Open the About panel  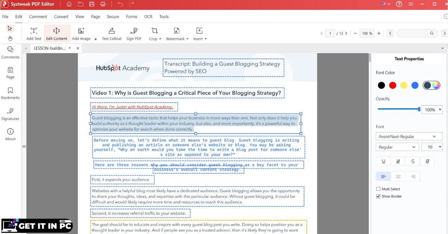[10, 135]
